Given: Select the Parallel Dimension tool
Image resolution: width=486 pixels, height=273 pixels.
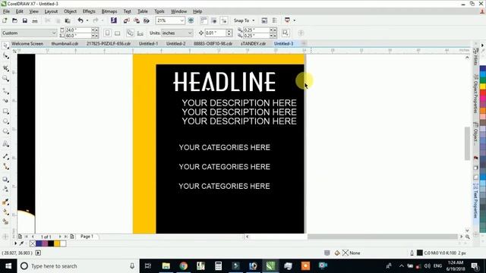Looking at the screenshot, I should pos(5,157).
